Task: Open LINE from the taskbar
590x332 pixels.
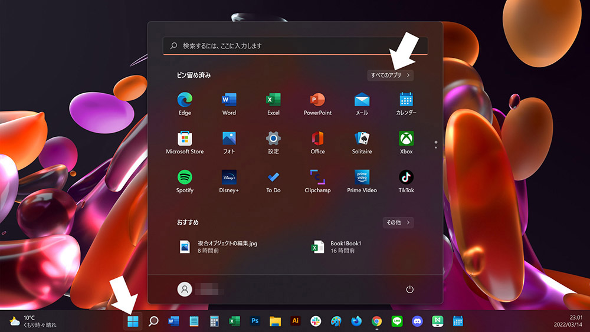Action: click(397, 321)
